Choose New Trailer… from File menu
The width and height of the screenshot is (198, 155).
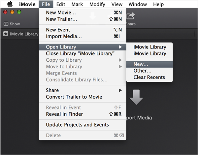pos(82,19)
